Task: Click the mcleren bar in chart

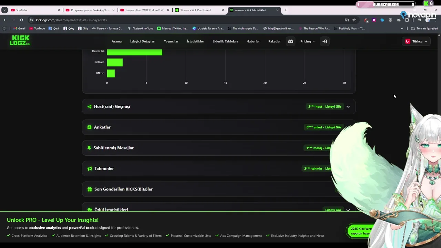Action: 115,62
